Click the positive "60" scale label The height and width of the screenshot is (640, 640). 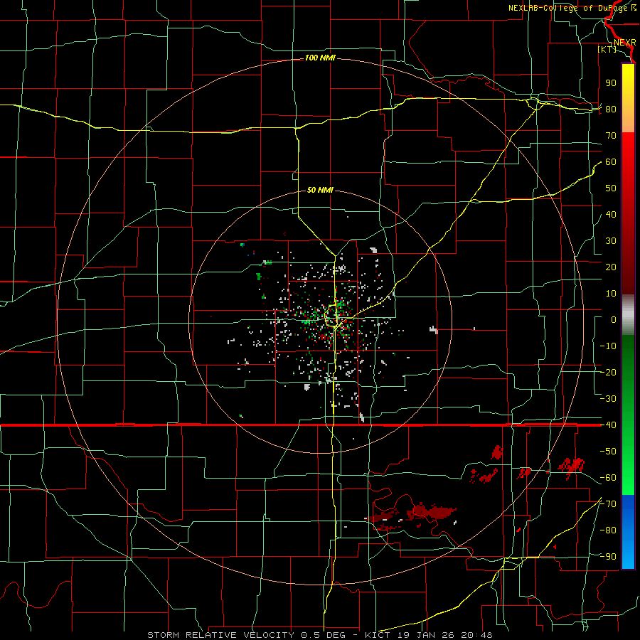pyautogui.click(x=611, y=161)
